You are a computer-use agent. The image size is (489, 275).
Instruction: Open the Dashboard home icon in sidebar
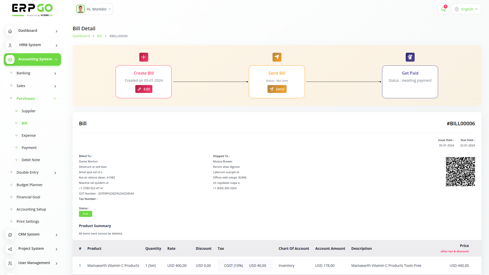(10, 31)
